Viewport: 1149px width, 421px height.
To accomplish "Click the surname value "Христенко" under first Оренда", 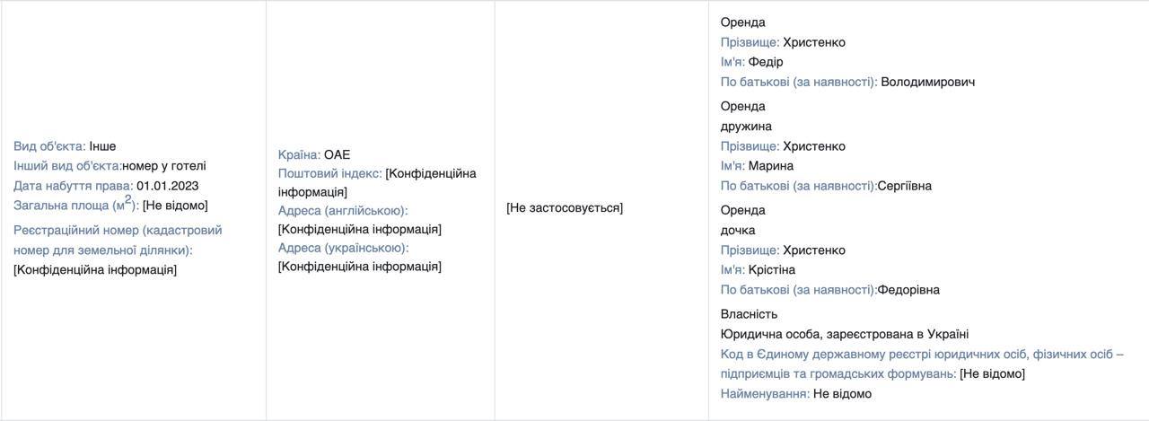I will coord(813,42).
